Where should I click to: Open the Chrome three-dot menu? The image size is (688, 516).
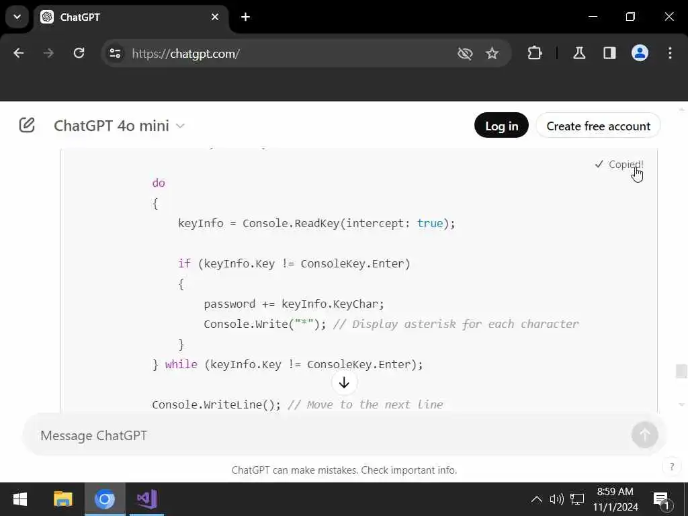click(670, 53)
